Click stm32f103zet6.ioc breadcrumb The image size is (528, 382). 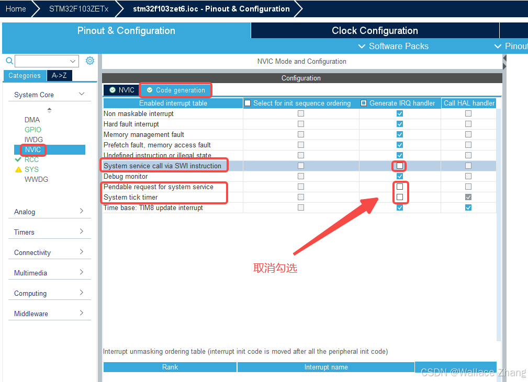[x=211, y=9]
